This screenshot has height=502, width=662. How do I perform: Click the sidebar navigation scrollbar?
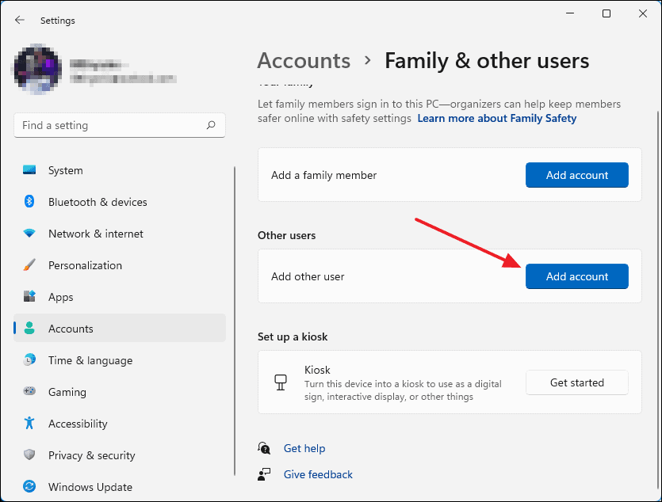pyautogui.click(x=235, y=321)
